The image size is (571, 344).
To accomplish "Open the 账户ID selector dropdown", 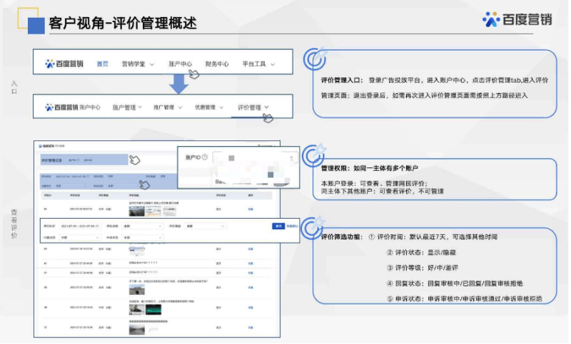I will (x=255, y=157).
